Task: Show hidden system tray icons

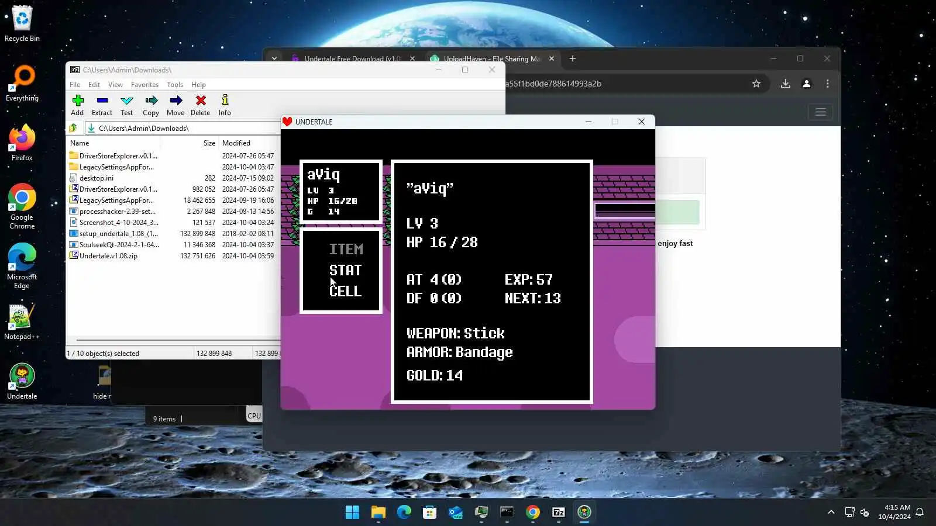Action: point(831,513)
